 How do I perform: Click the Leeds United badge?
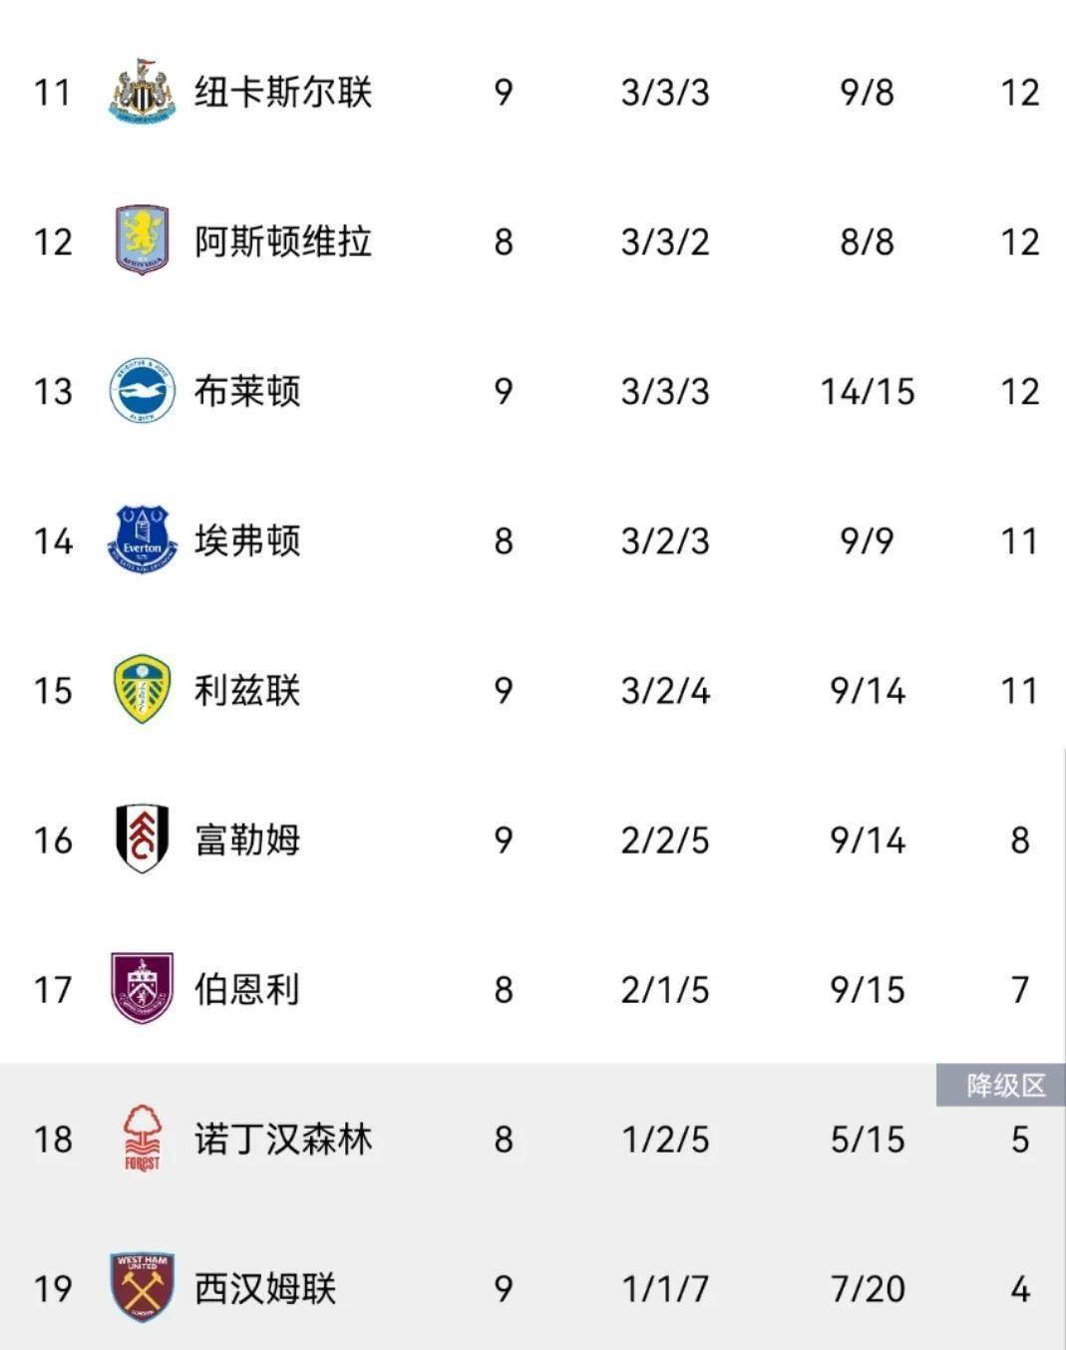[142, 689]
